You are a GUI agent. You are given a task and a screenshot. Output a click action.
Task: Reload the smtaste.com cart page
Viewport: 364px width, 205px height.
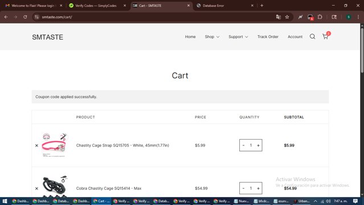click(25, 17)
